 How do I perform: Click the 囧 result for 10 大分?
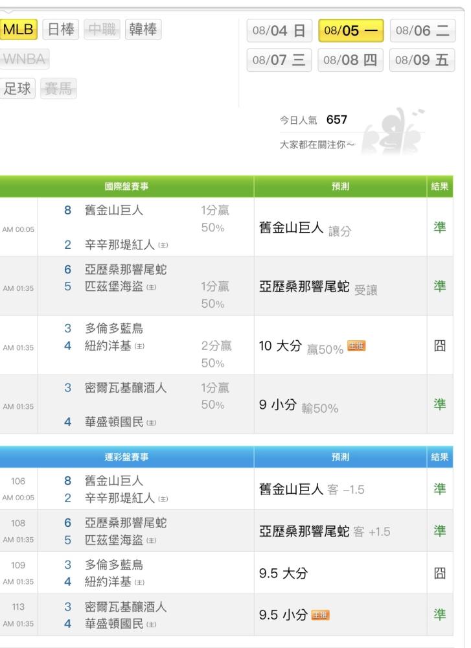pos(440,345)
